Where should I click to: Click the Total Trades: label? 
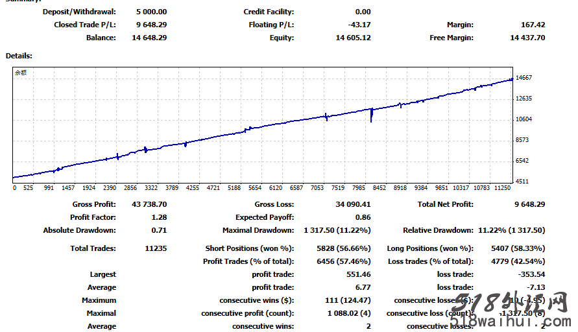click(x=93, y=248)
